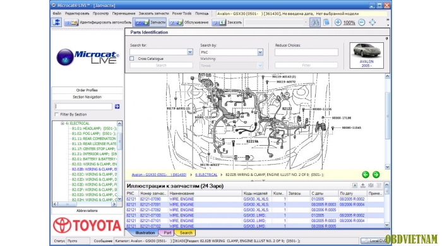The width and height of the screenshot is (442, 246).
Task: Click the Filter button under Reduce Choices
Action: pos(306,66)
